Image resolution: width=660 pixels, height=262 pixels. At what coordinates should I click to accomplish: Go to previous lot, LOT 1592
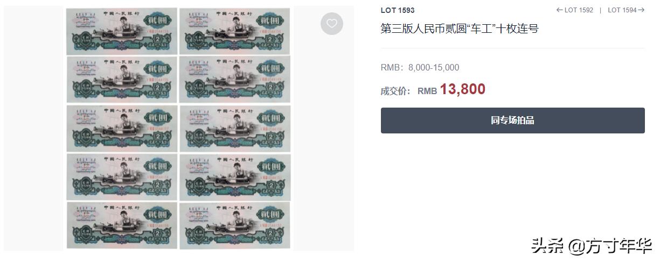coord(574,10)
